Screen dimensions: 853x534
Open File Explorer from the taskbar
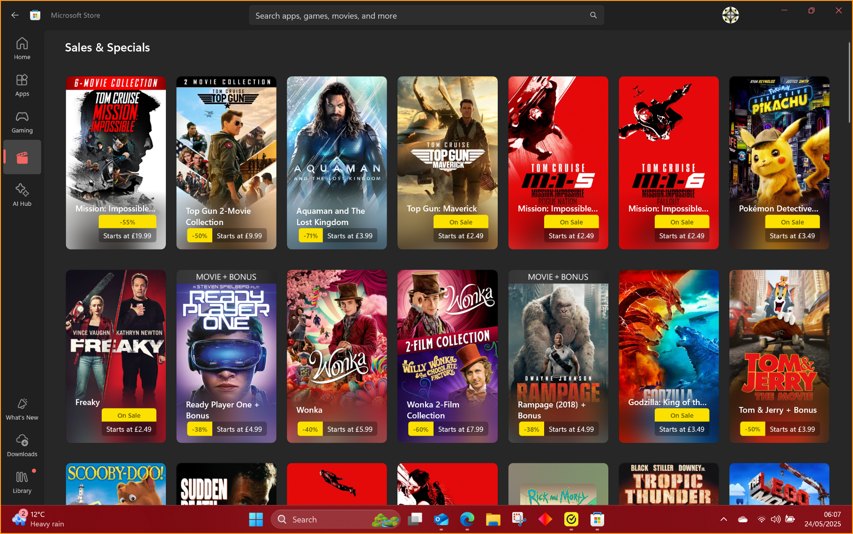[493, 519]
